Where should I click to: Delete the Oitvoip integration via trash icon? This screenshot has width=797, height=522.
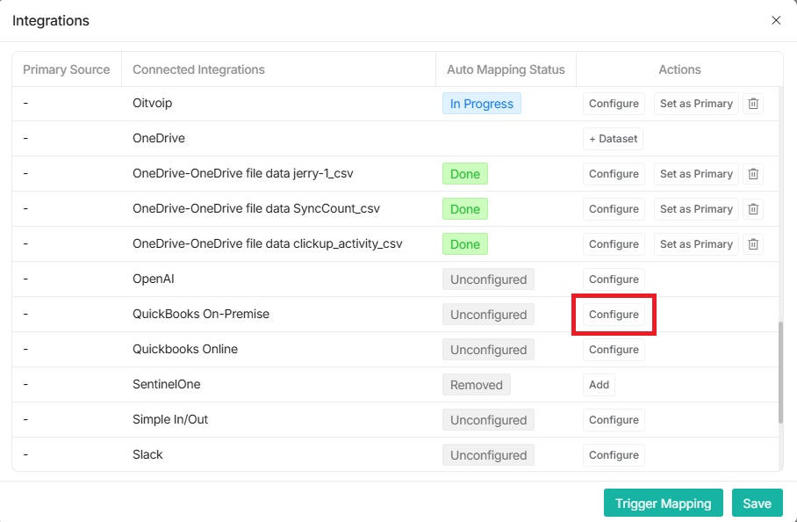coord(753,104)
